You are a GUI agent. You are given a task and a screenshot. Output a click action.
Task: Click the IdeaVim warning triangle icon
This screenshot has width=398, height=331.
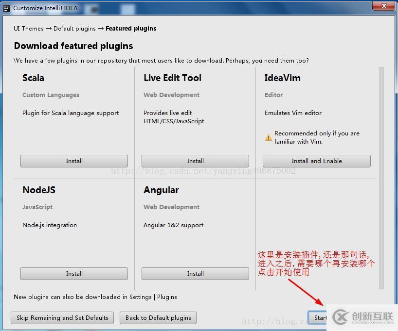point(268,137)
